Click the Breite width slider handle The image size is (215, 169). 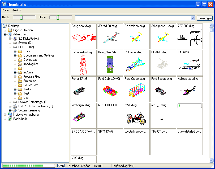point(21,17)
